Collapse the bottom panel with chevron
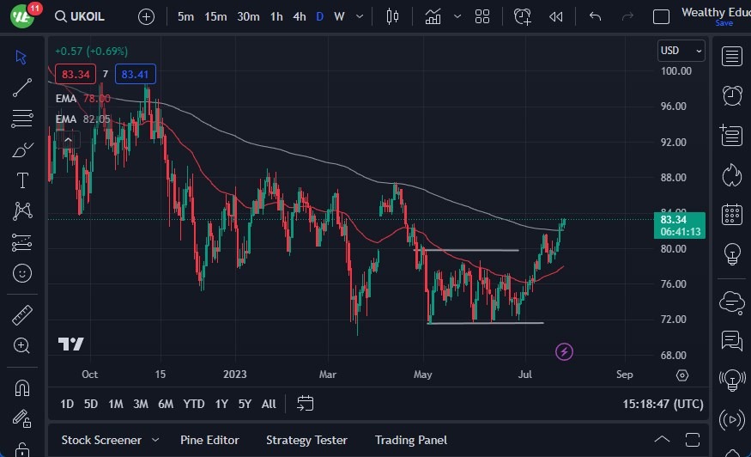This screenshot has width=751, height=457. (x=660, y=440)
